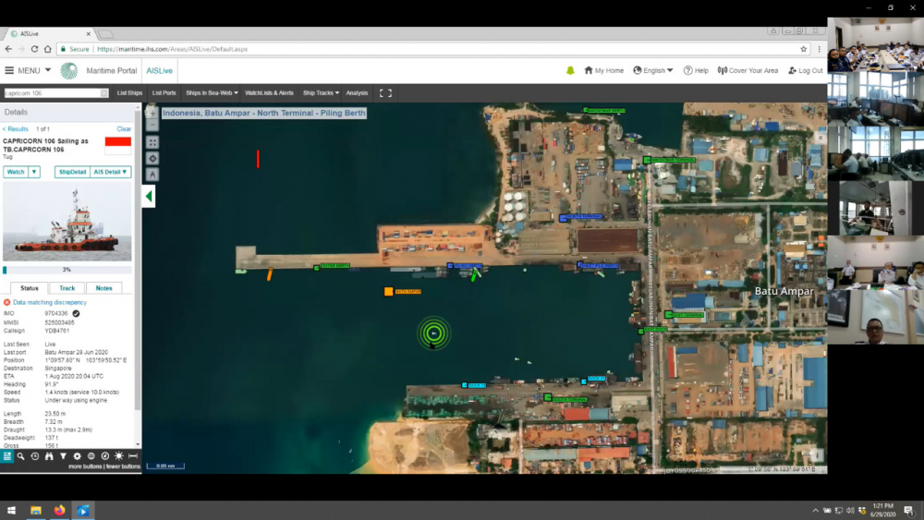Click the history clock tool icon

(x=35, y=456)
